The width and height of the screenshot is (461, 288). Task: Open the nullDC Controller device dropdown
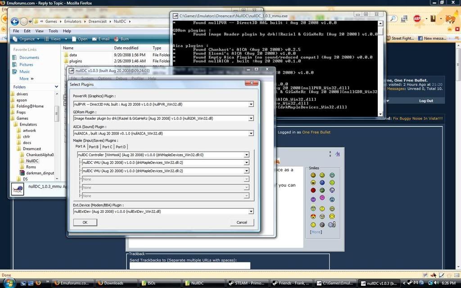point(246,155)
